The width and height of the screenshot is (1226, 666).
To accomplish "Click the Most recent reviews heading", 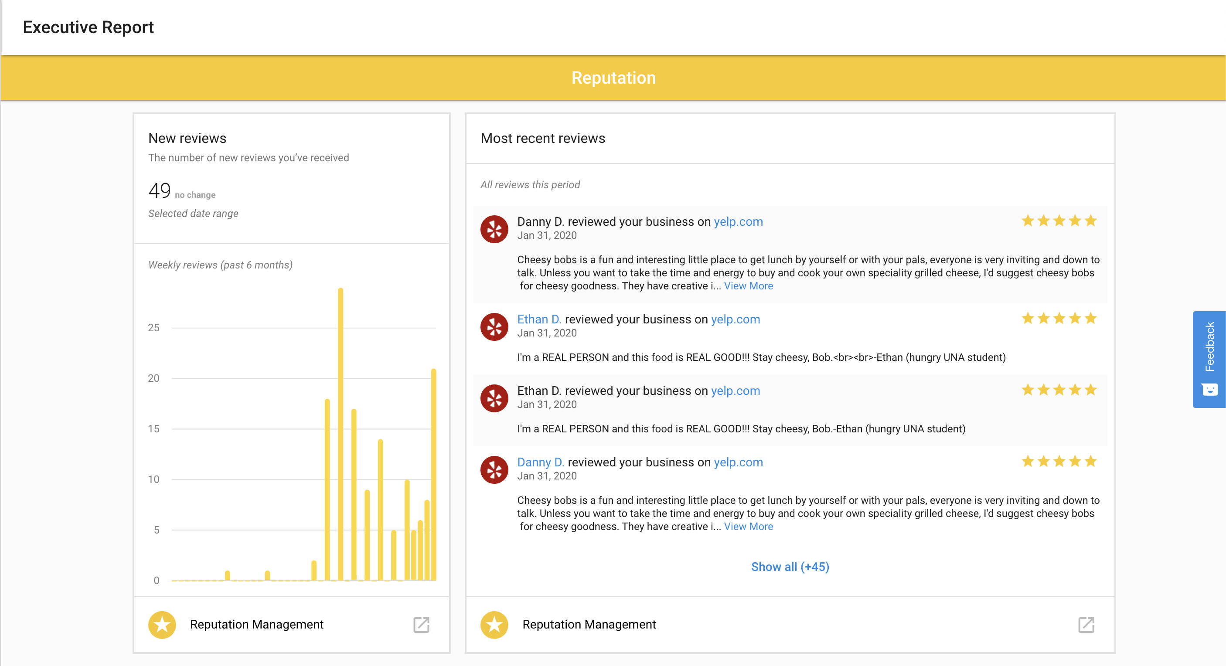I will tap(542, 138).
